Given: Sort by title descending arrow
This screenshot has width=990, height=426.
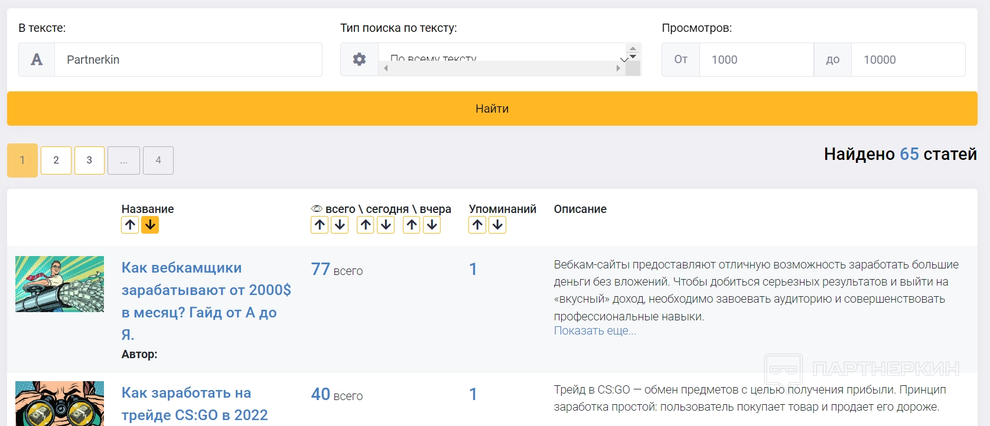Looking at the screenshot, I should pyautogui.click(x=150, y=225).
